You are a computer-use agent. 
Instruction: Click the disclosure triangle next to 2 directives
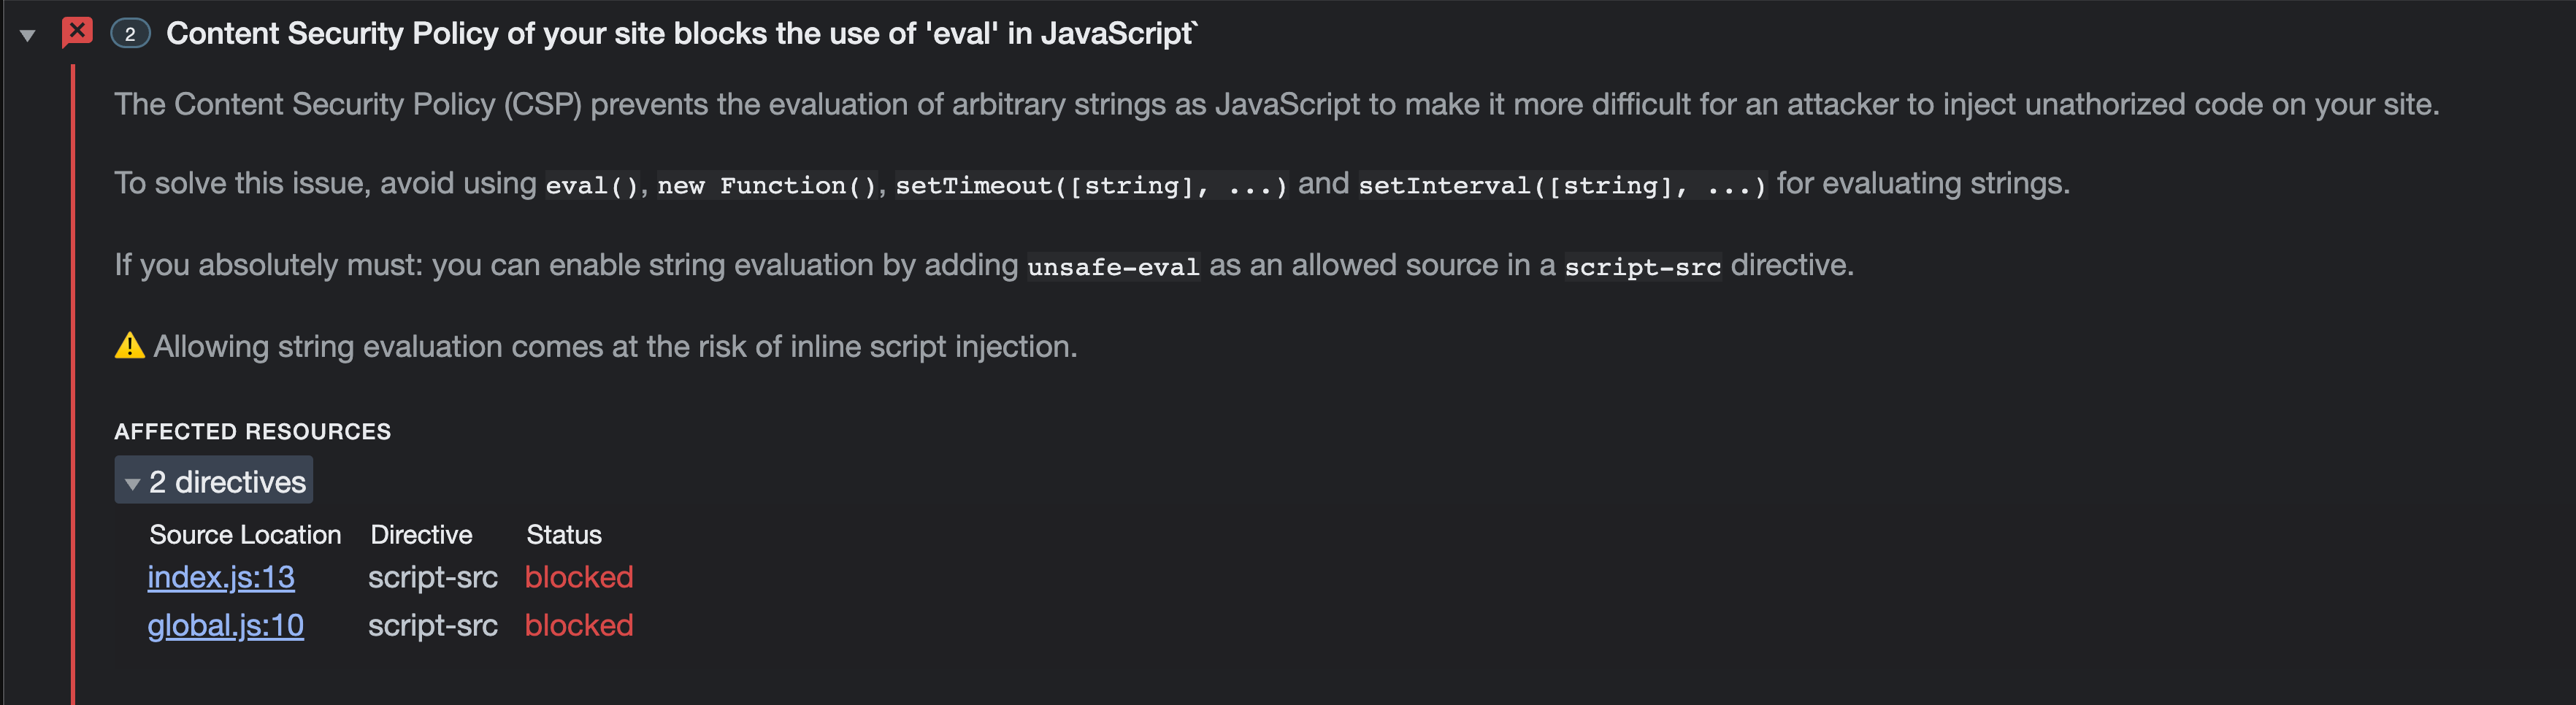coord(133,483)
